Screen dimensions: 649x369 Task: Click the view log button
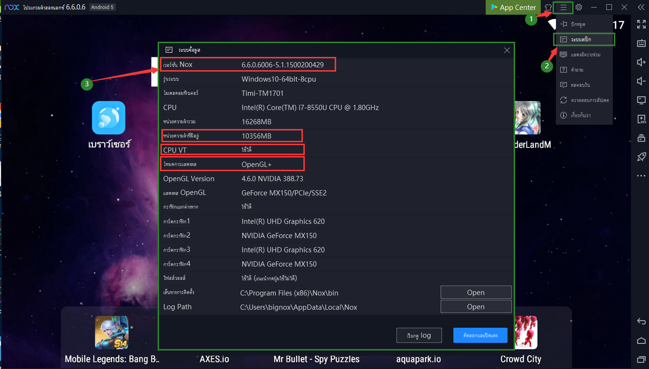click(419, 335)
